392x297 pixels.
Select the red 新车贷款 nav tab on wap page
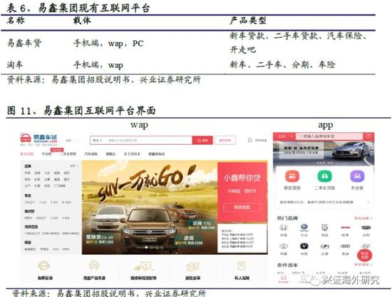point(27,153)
